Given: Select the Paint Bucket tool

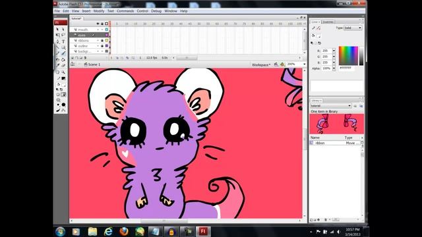Looking at the screenshot, I should (63, 60).
